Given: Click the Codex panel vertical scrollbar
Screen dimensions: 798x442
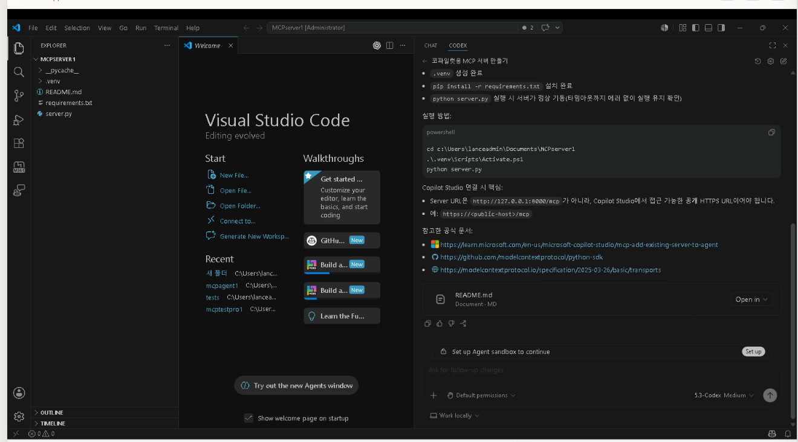Looking at the screenshot, I should 794,321.
